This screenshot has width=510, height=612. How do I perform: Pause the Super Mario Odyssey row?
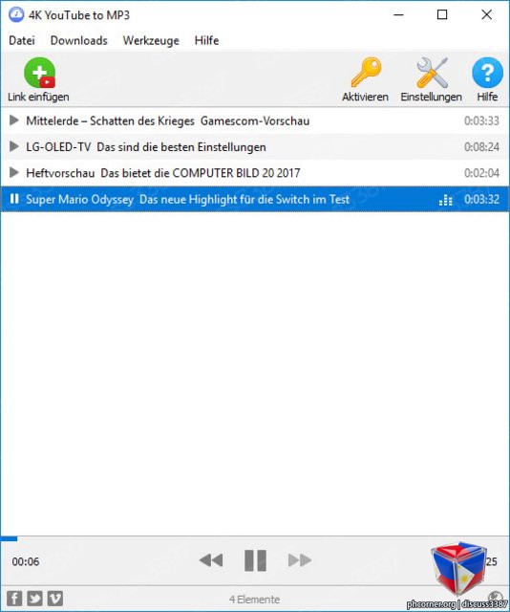pos(14,199)
